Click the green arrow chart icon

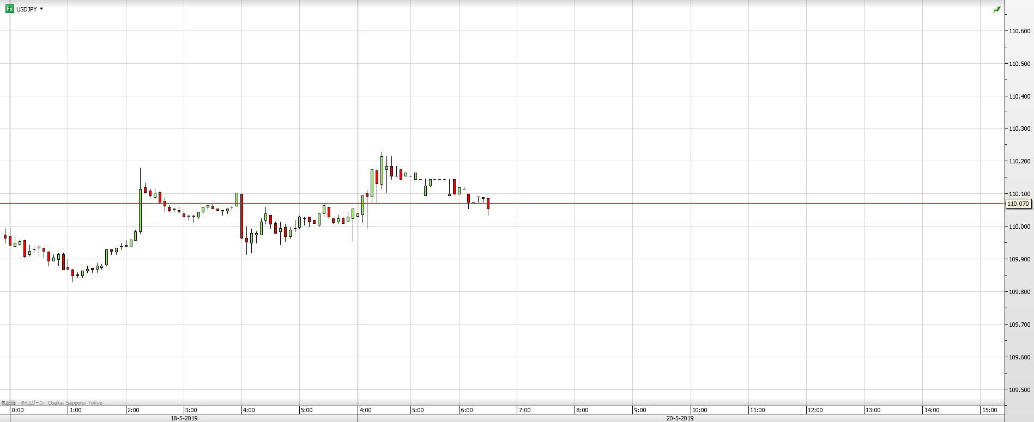(997, 9)
